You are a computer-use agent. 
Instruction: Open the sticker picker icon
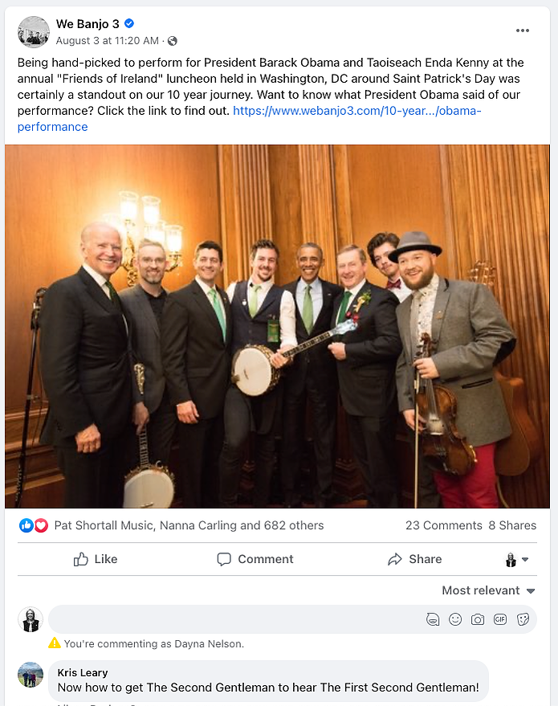(x=523, y=619)
